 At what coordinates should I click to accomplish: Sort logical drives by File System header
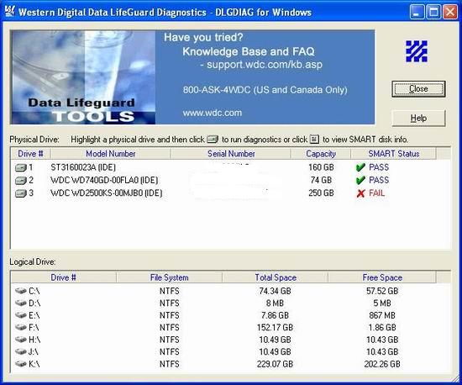tap(169, 277)
